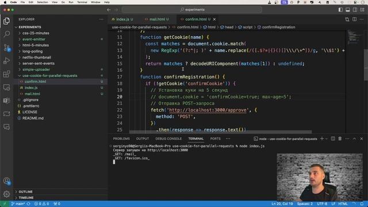Click localhost:3000/approve link in code
Screen dimensions: 368x207
coord(208,110)
